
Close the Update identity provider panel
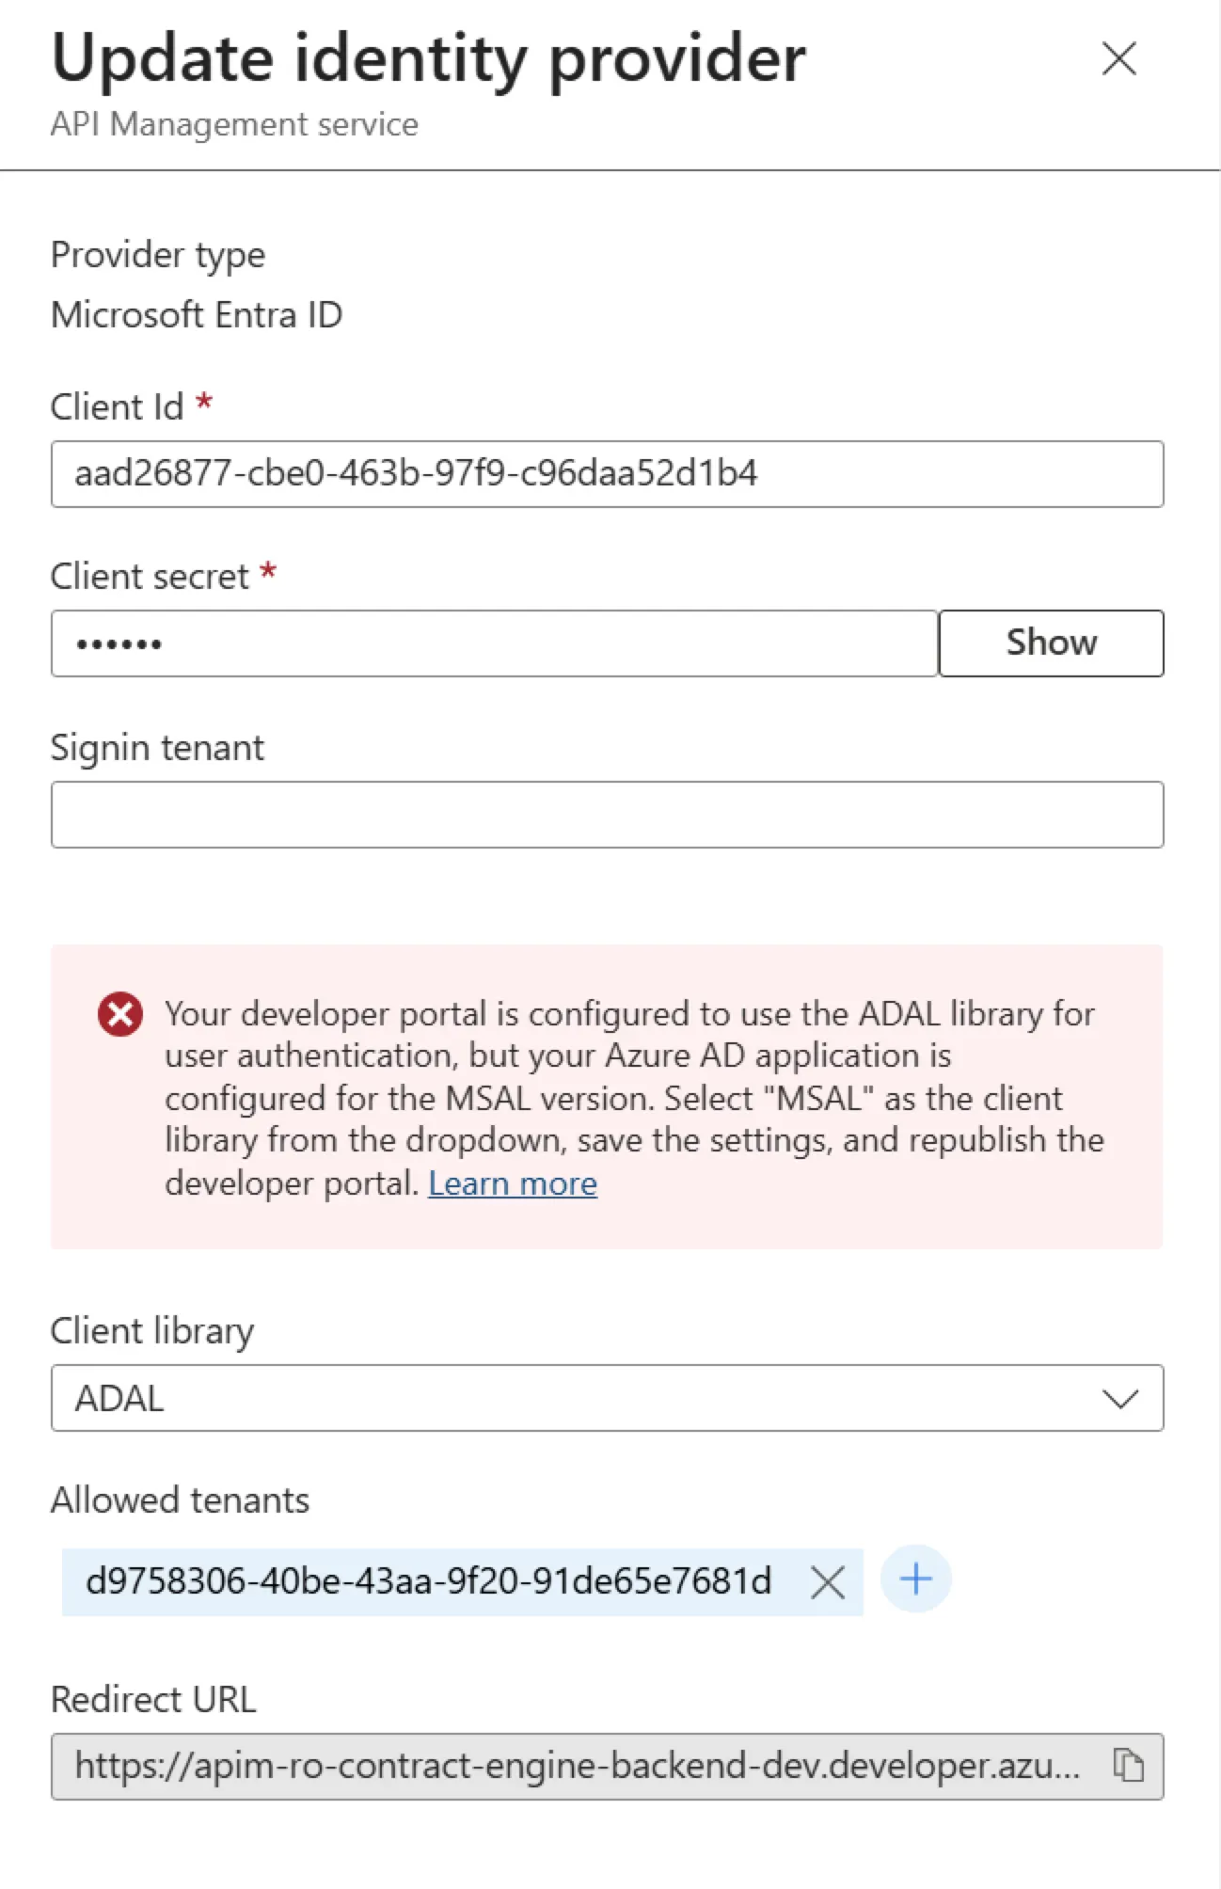click(1118, 58)
